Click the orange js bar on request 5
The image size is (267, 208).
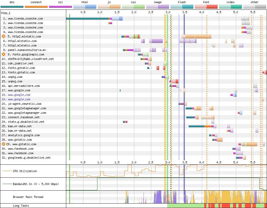(198, 36)
